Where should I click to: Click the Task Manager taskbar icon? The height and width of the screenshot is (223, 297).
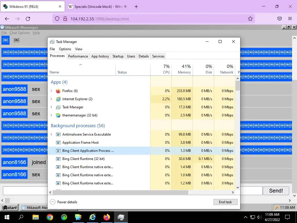[x=121, y=217]
